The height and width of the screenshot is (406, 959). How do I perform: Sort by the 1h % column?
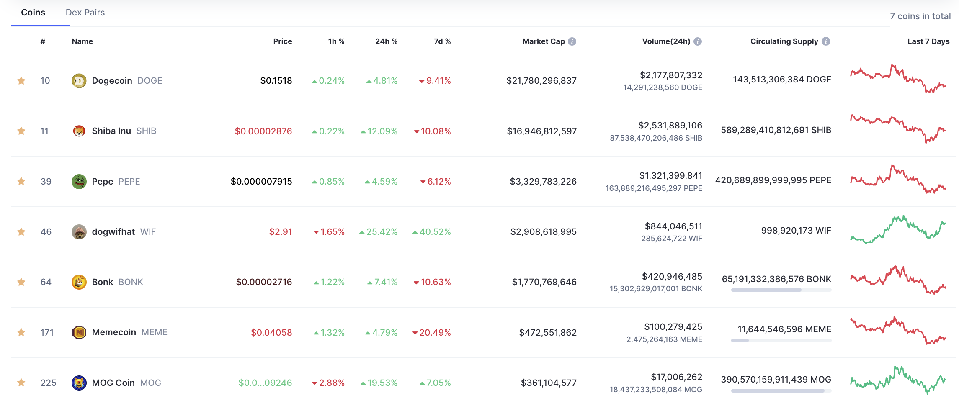tap(336, 41)
